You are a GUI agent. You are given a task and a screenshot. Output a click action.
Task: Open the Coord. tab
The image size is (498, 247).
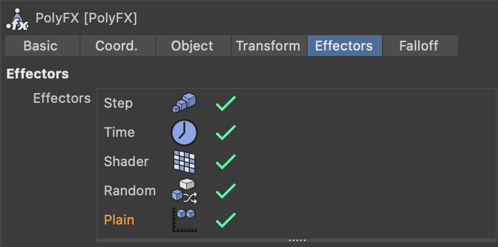click(117, 46)
